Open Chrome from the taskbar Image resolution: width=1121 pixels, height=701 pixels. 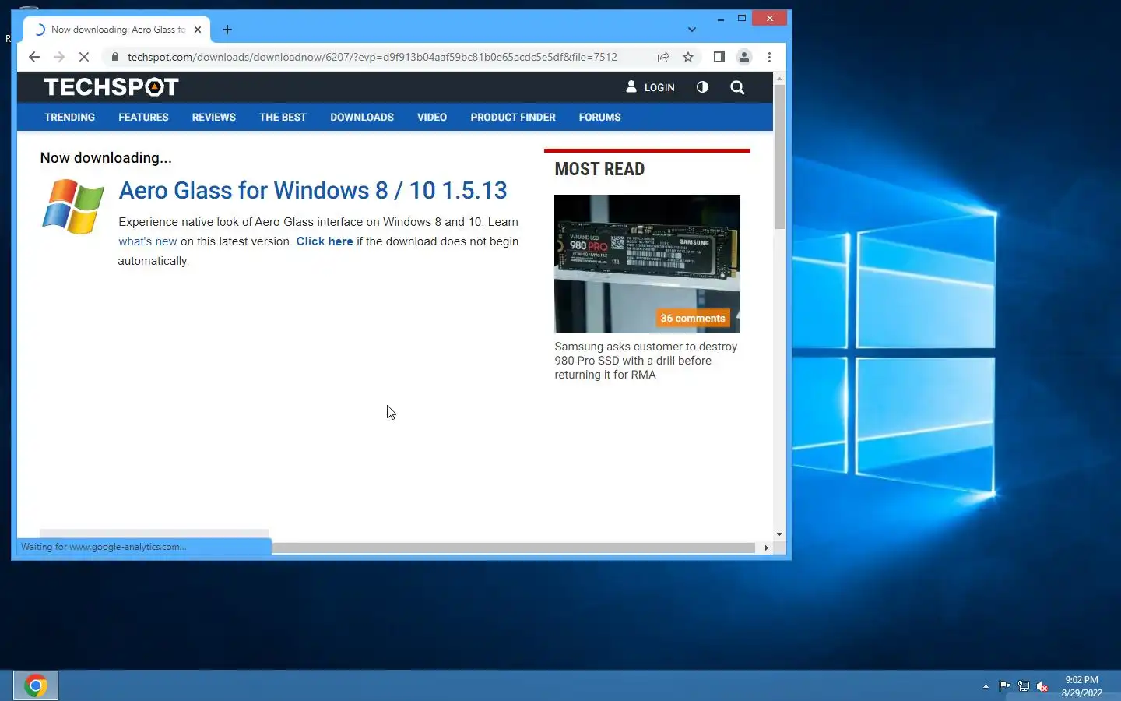36,685
